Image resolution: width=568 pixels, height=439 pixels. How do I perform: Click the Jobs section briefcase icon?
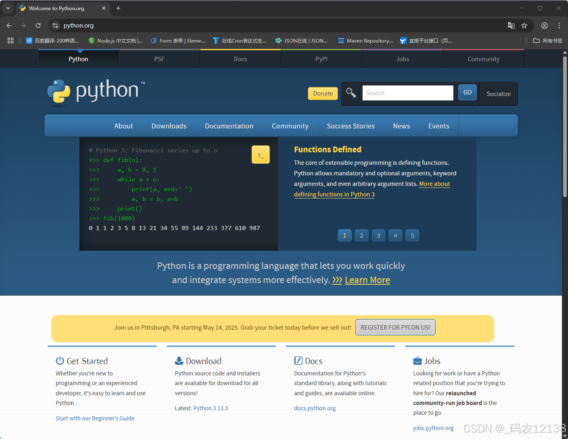coord(417,361)
